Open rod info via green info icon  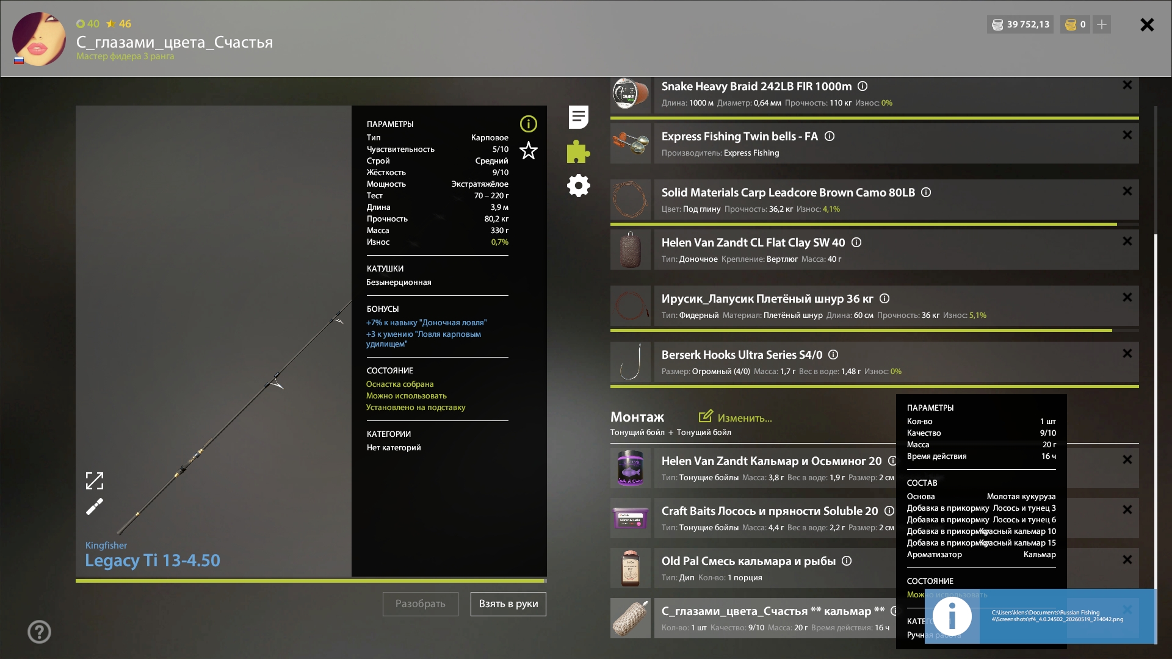529,124
